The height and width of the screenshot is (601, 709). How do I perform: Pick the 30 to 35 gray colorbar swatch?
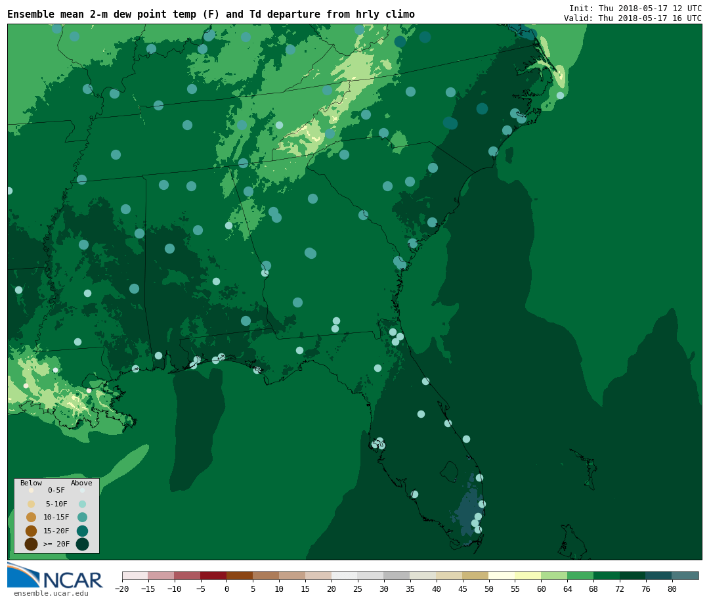397,576
